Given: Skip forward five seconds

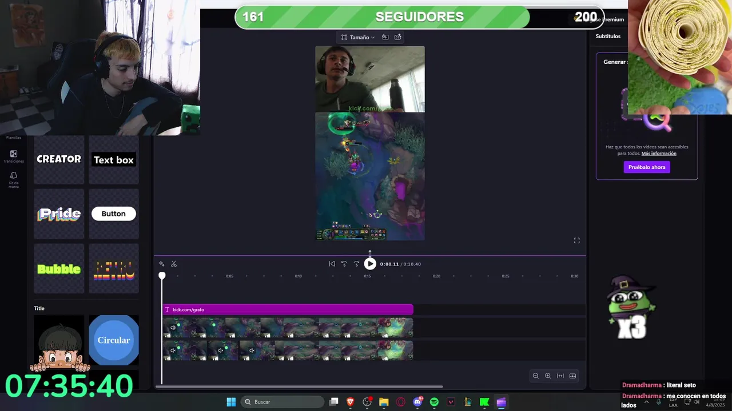Looking at the screenshot, I should click(x=356, y=264).
